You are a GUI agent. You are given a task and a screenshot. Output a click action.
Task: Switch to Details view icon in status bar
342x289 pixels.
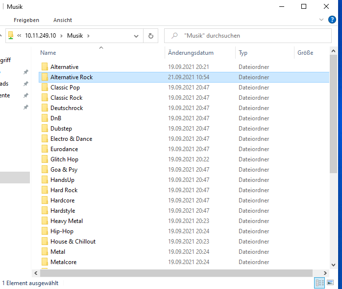pyautogui.click(x=319, y=283)
